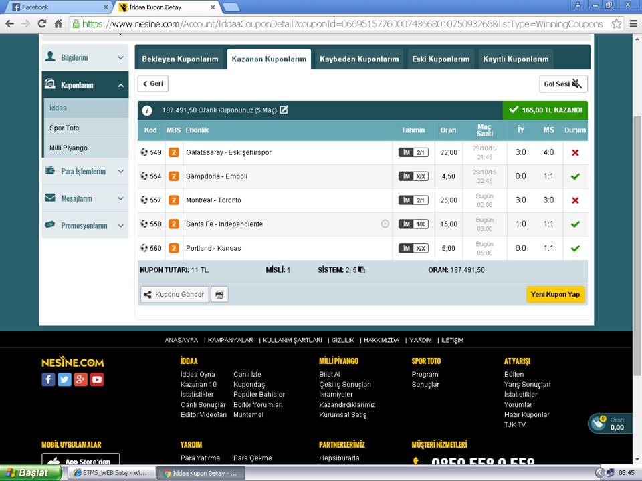Viewport: 642px width, 481px height.
Task: Open Spor Toto in sidebar
Action: coord(64,128)
